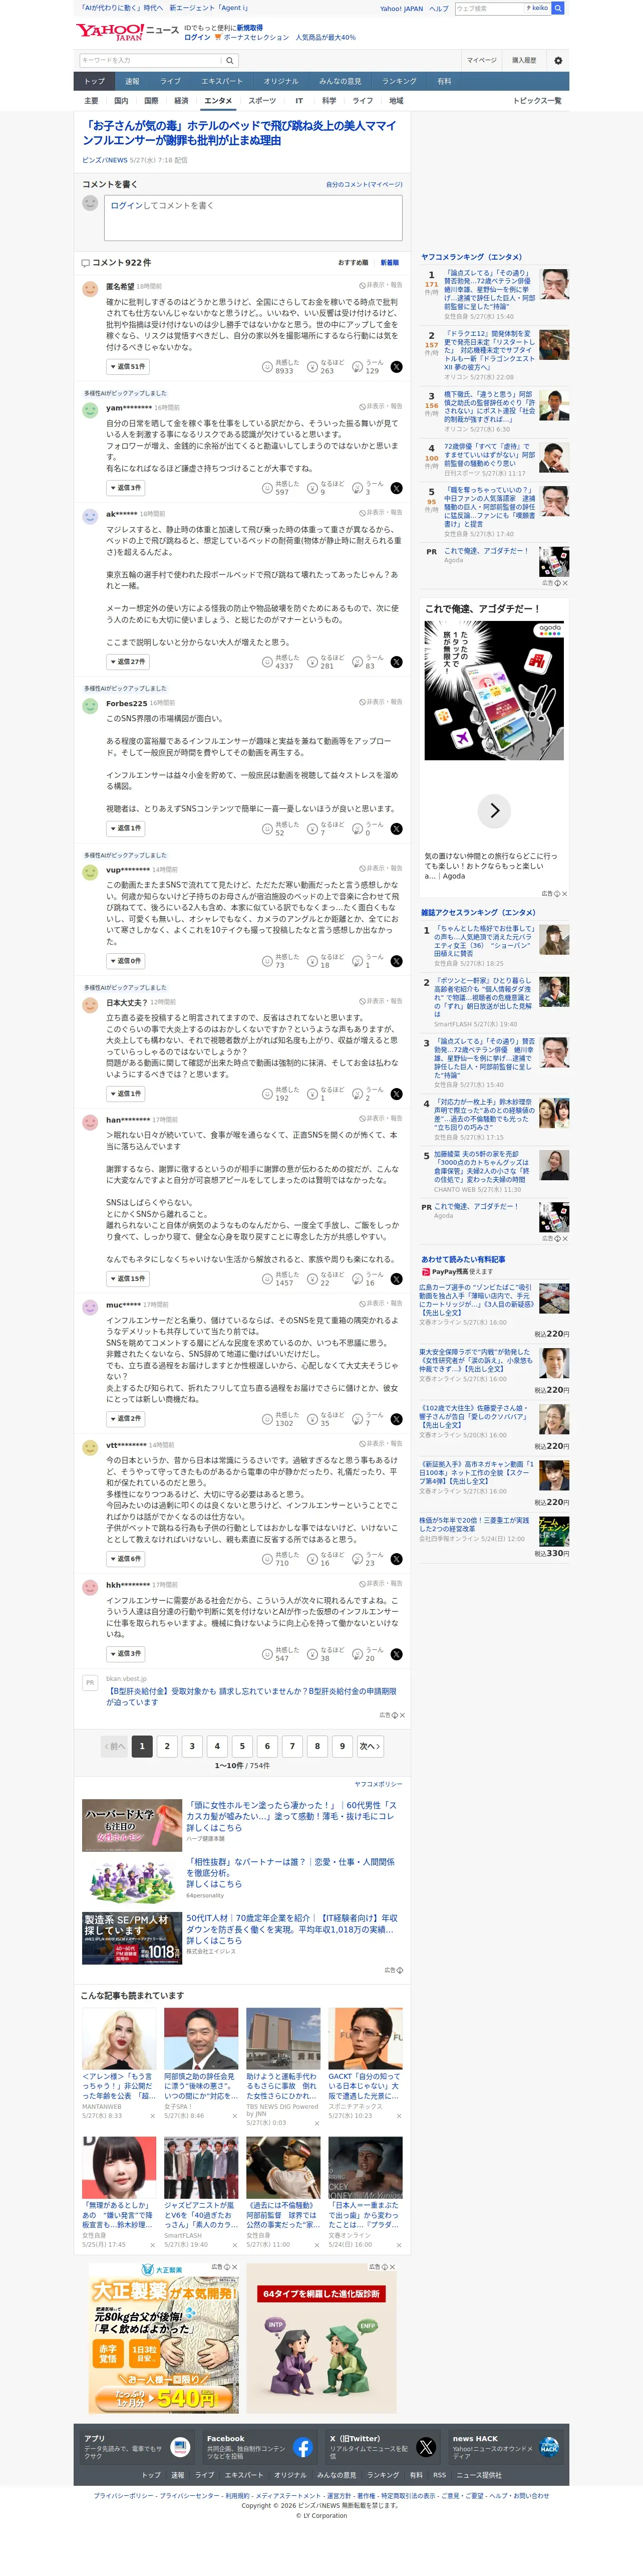Viewport: 643px width, 2576px height.
Task: Open the Facebook icon in footer
Action: click(x=303, y=2448)
